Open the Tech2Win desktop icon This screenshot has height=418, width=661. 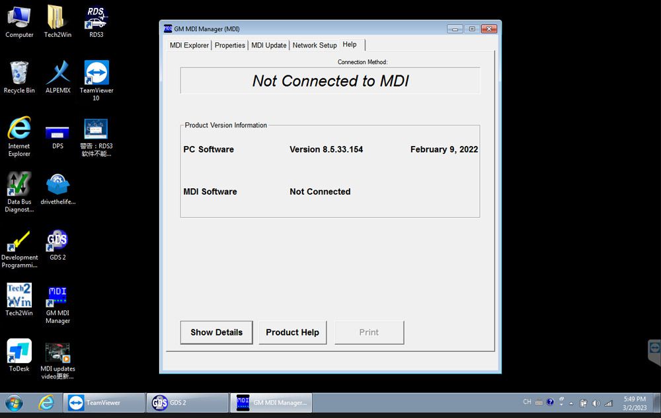click(19, 295)
